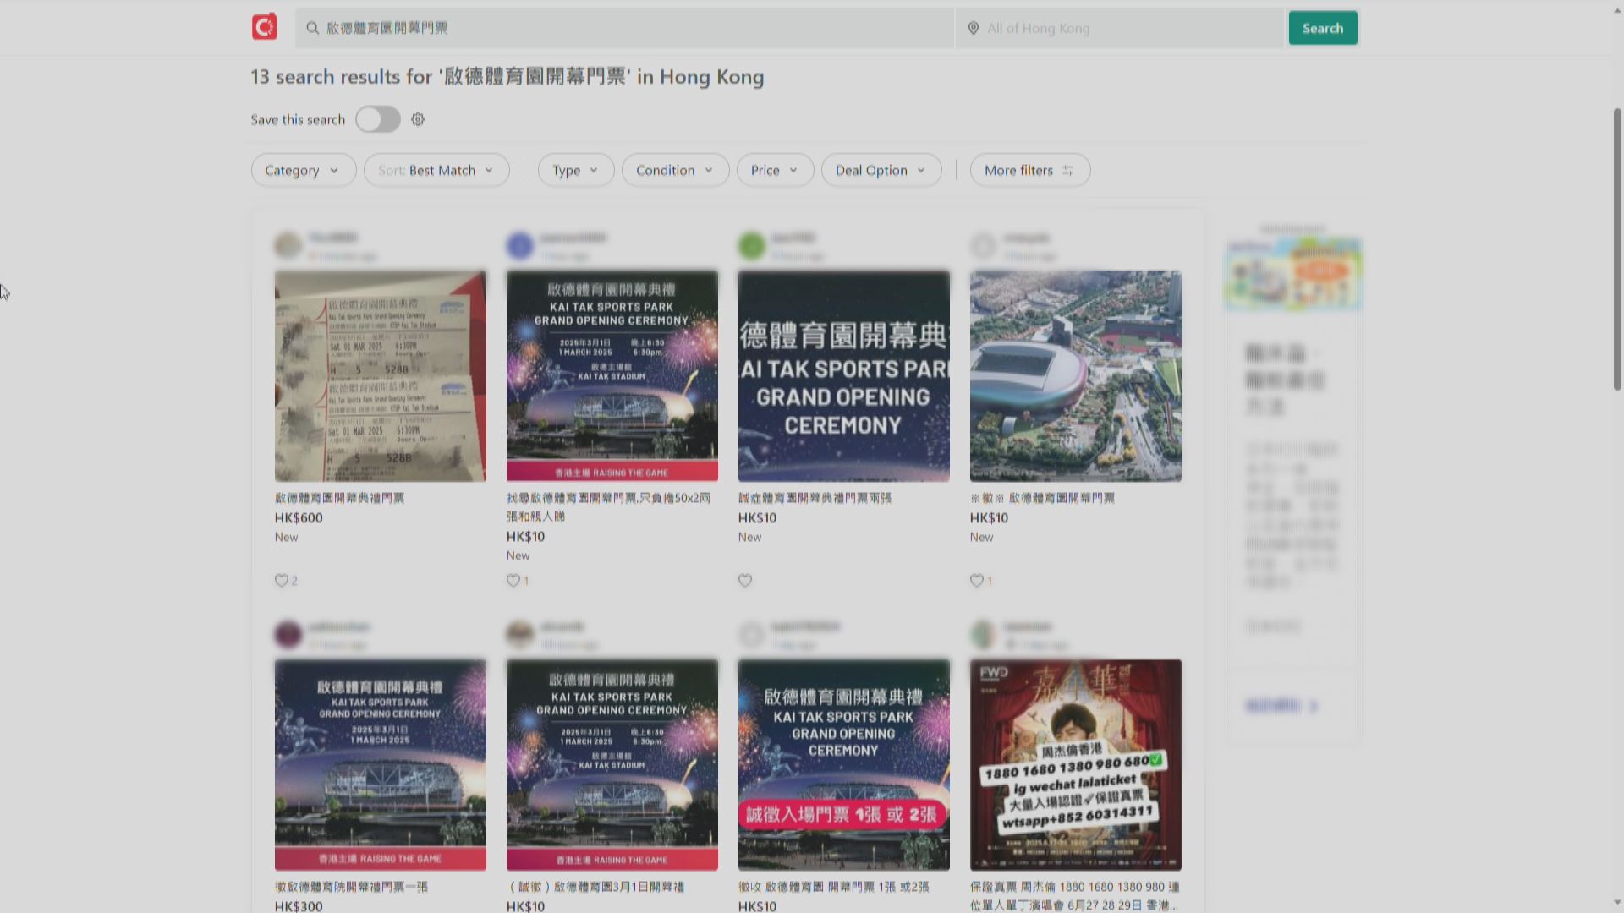The height and width of the screenshot is (913, 1624).
Task: Click the location pin icon
Action: coord(973,28)
